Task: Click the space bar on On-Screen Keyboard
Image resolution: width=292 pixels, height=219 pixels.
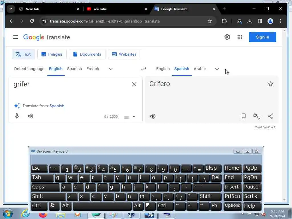Action: [102, 206]
